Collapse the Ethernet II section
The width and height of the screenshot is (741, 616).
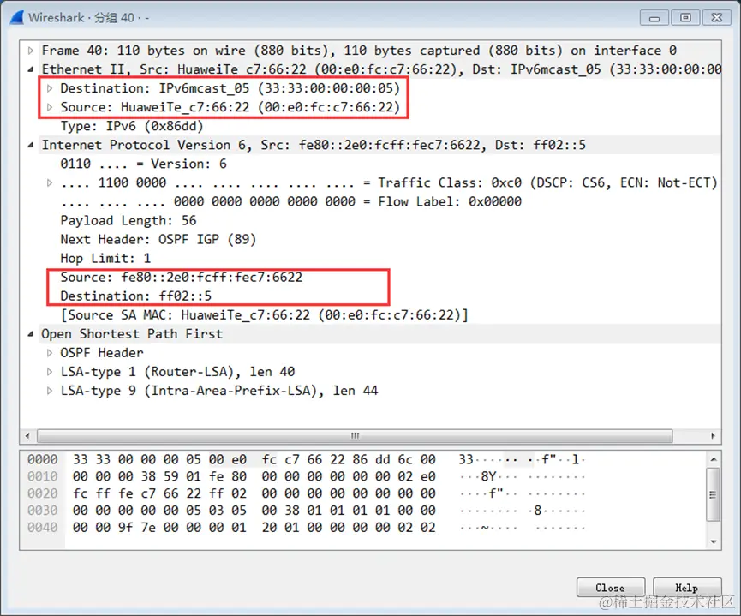tap(31, 69)
